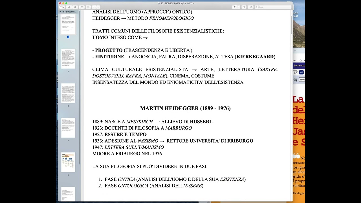This screenshot has height=203, width=361.
Task: Click the line INSENSATEZZA DEL MONDO
Action: [168, 82]
